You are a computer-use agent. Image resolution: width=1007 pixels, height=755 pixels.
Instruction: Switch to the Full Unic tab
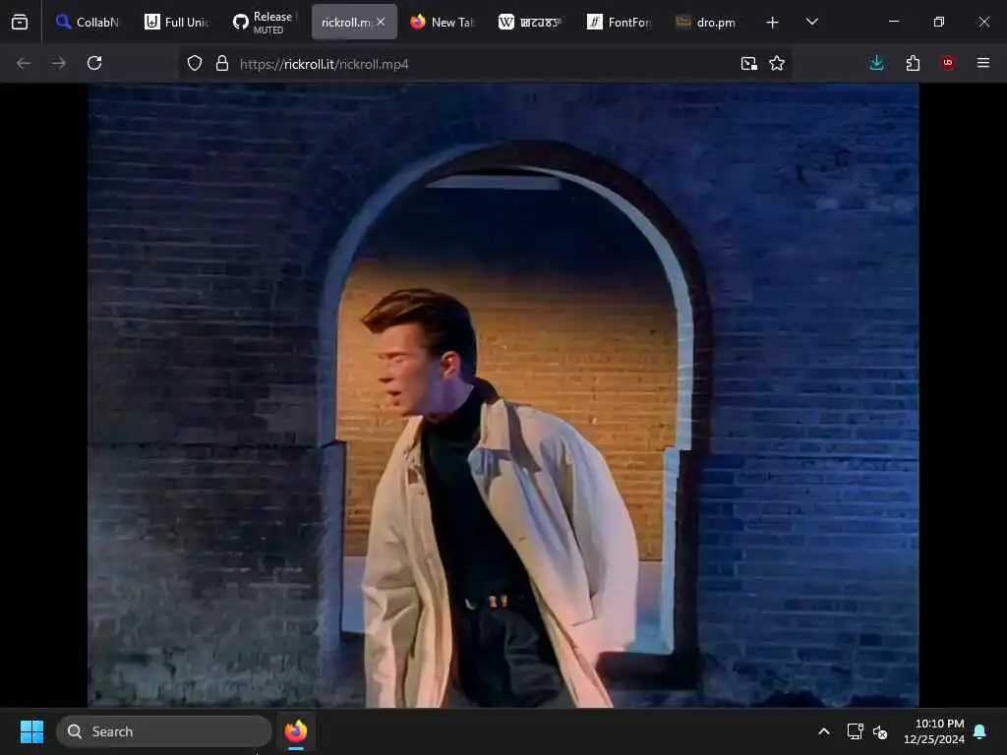coord(177,23)
